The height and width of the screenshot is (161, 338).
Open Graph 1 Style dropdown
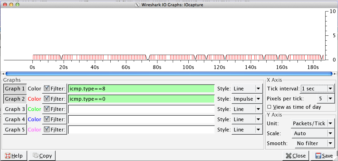pos(247,89)
